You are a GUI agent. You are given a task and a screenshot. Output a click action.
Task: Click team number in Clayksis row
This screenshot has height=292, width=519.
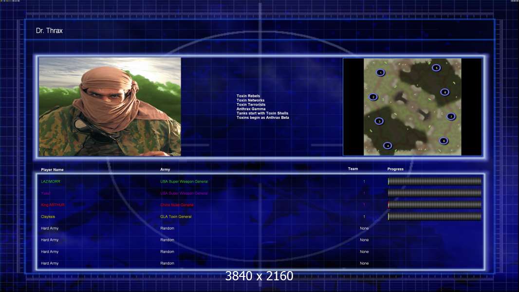[x=364, y=217]
